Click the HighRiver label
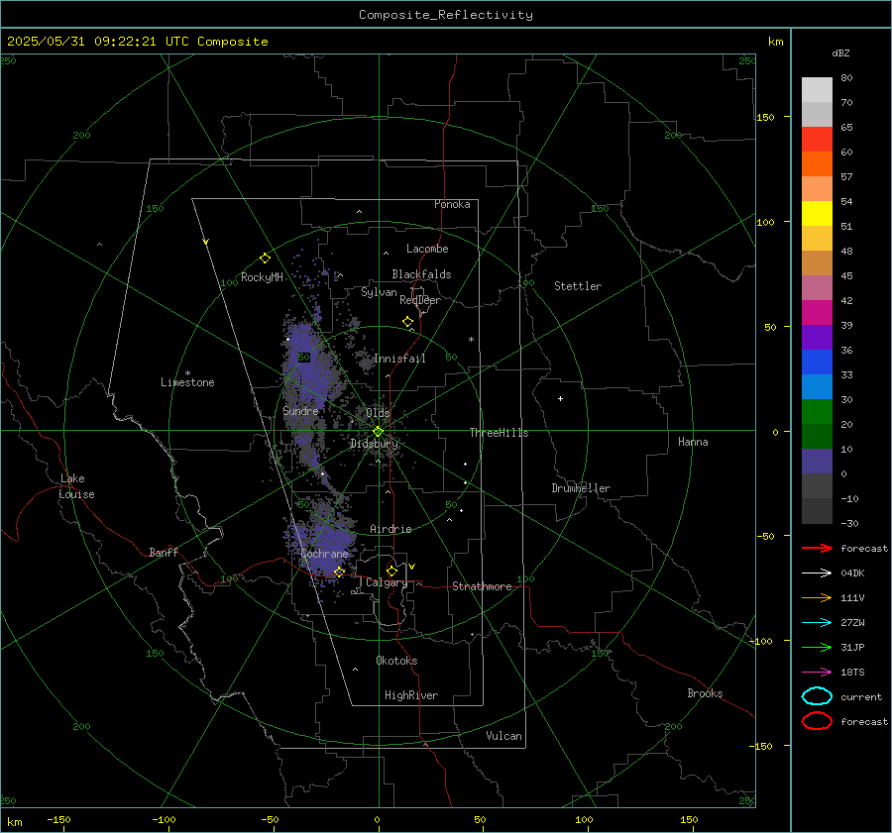892x833 pixels. click(411, 695)
